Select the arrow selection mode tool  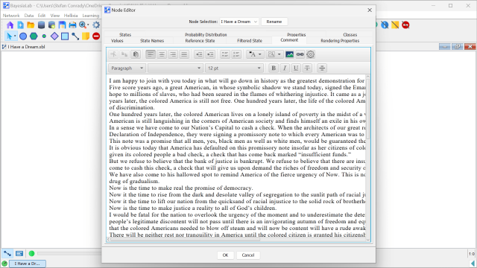tap(9, 36)
